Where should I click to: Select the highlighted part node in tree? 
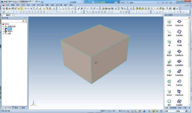pyautogui.click(x=10, y=29)
